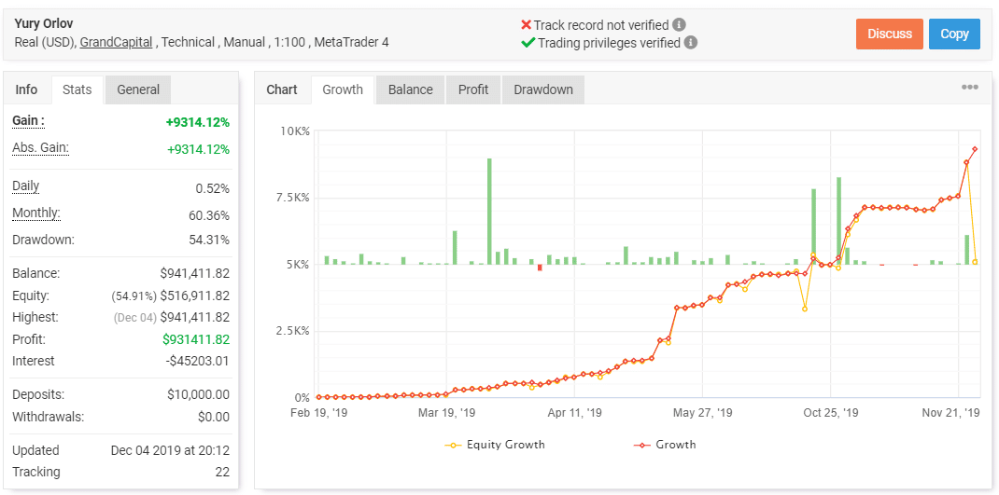Click the red X track record icon
The width and height of the screenshot is (999, 495).
527,25
